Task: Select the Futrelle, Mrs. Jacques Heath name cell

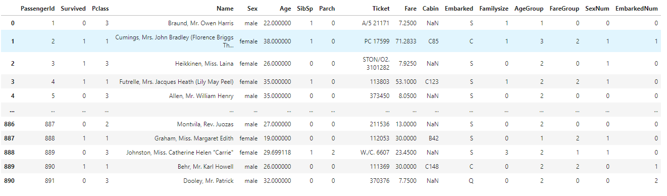Action: 177,81
